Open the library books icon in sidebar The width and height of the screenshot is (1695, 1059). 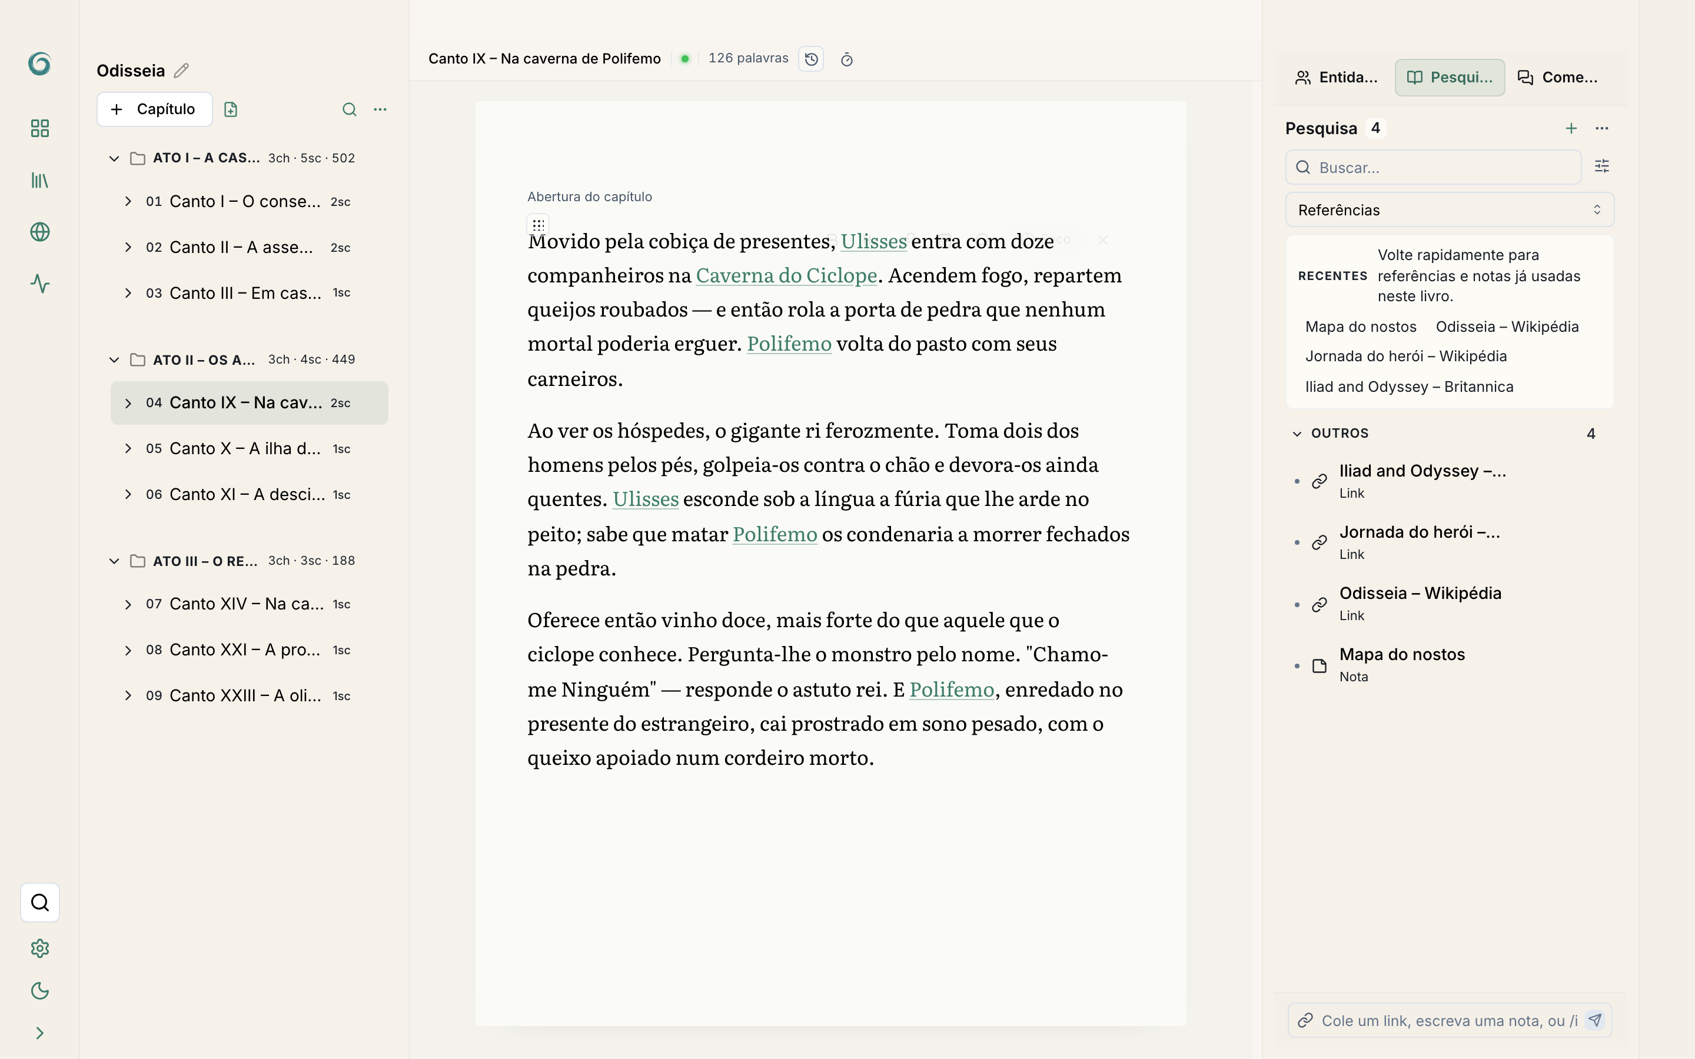click(x=40, y=180)
